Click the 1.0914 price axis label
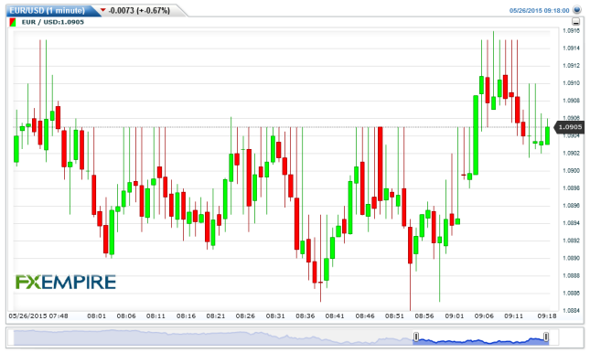The image size is (590, 353). point(571,48)
